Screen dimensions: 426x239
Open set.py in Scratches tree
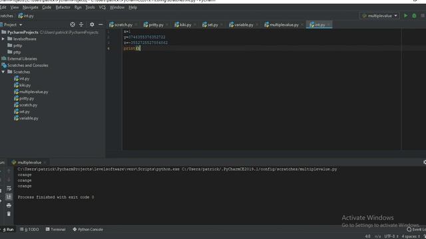(24, 112)
